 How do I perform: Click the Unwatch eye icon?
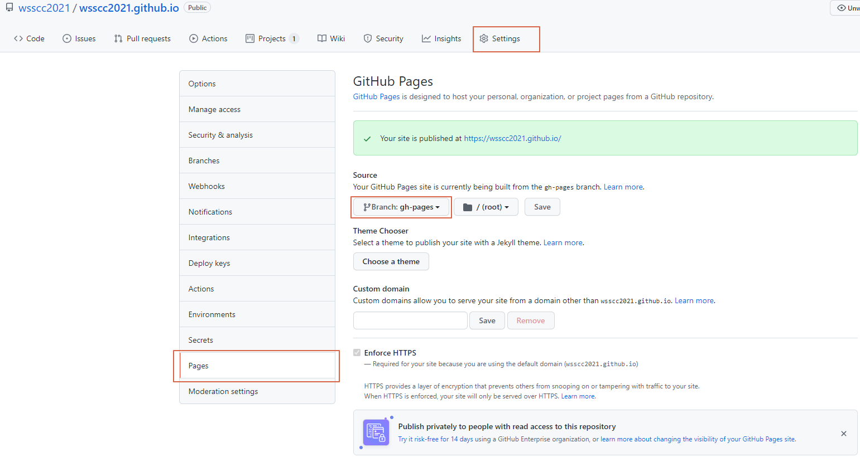(843, 8)
